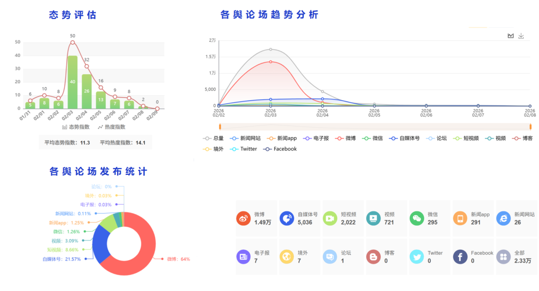This screenshot has width=539, height=291.
Task: Click the 平均热度指数 14.1 value
Action: 141,143
